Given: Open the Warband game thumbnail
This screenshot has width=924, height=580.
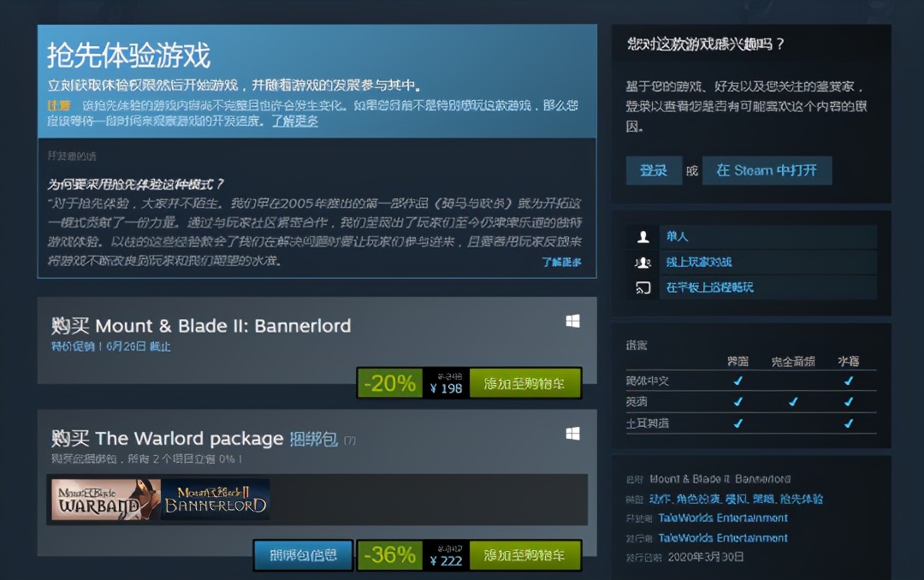Looking at the screenshot, I should pos(105,500).
